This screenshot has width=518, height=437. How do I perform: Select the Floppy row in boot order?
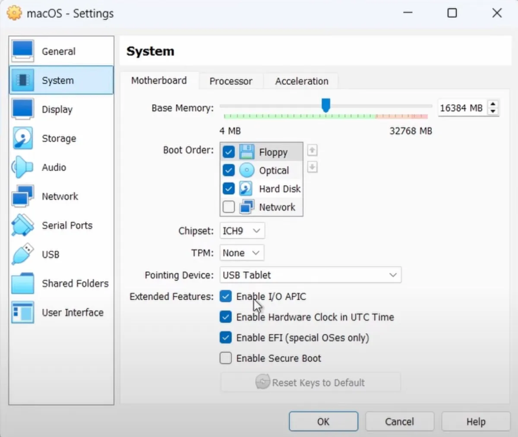tap(262, 152)
